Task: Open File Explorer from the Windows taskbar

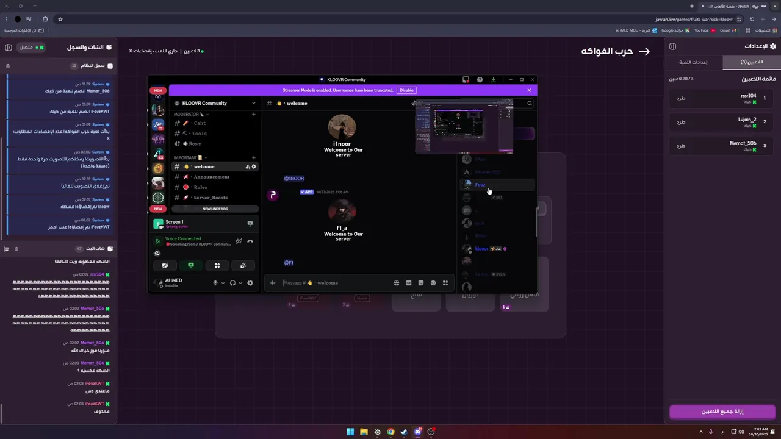Action: [364, 432]
